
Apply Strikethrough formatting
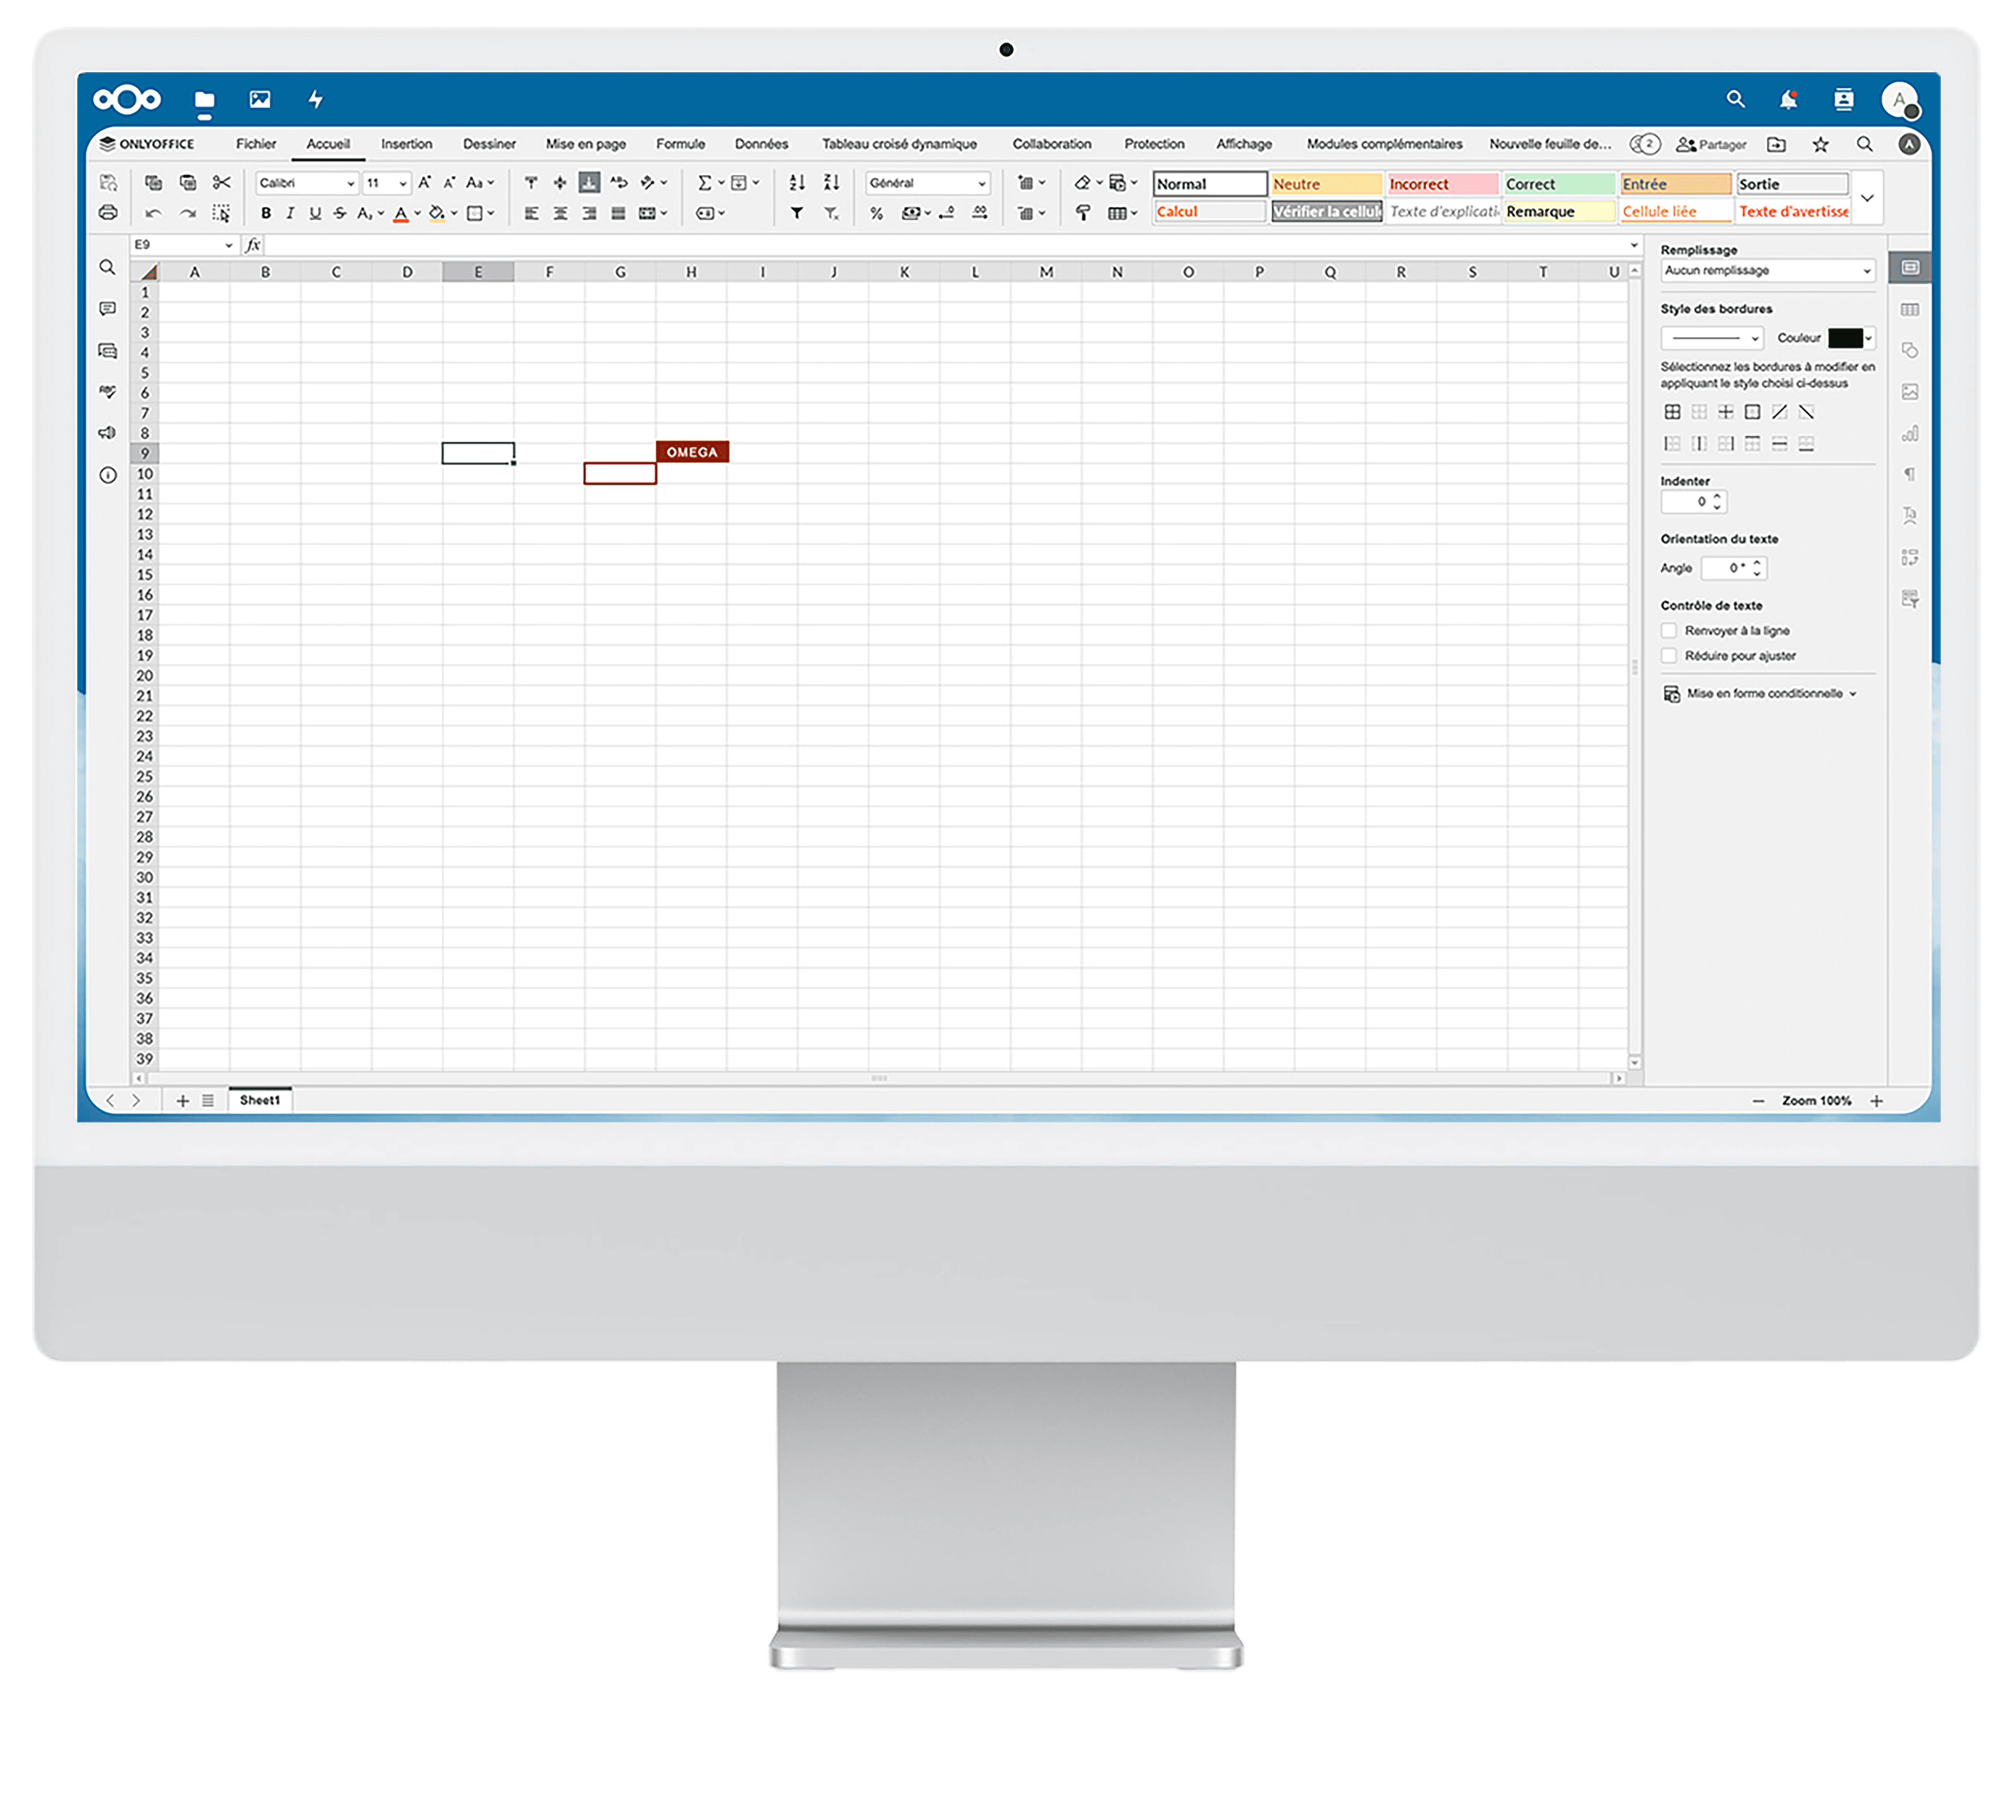(340, 213)
